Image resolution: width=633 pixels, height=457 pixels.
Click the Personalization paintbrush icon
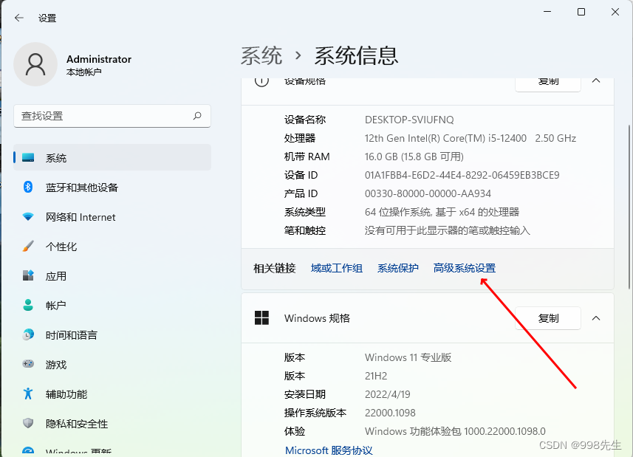(28, 246)
